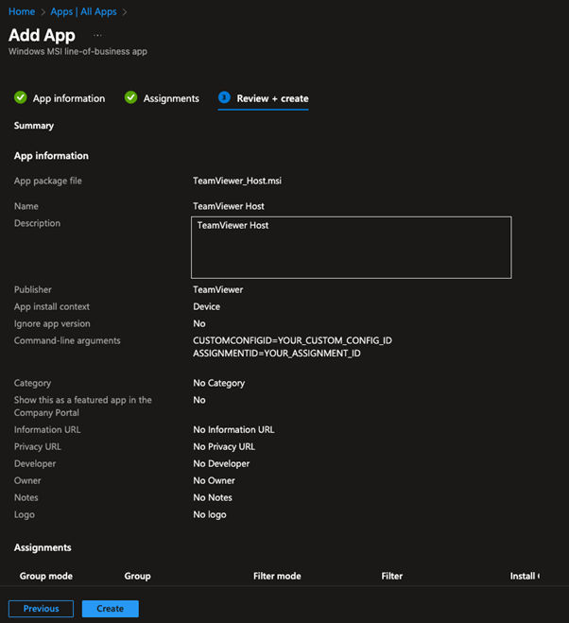This screenshot has width=569, height=623.
Task: Select the No Developer value
Action: [x=221, y=463]
